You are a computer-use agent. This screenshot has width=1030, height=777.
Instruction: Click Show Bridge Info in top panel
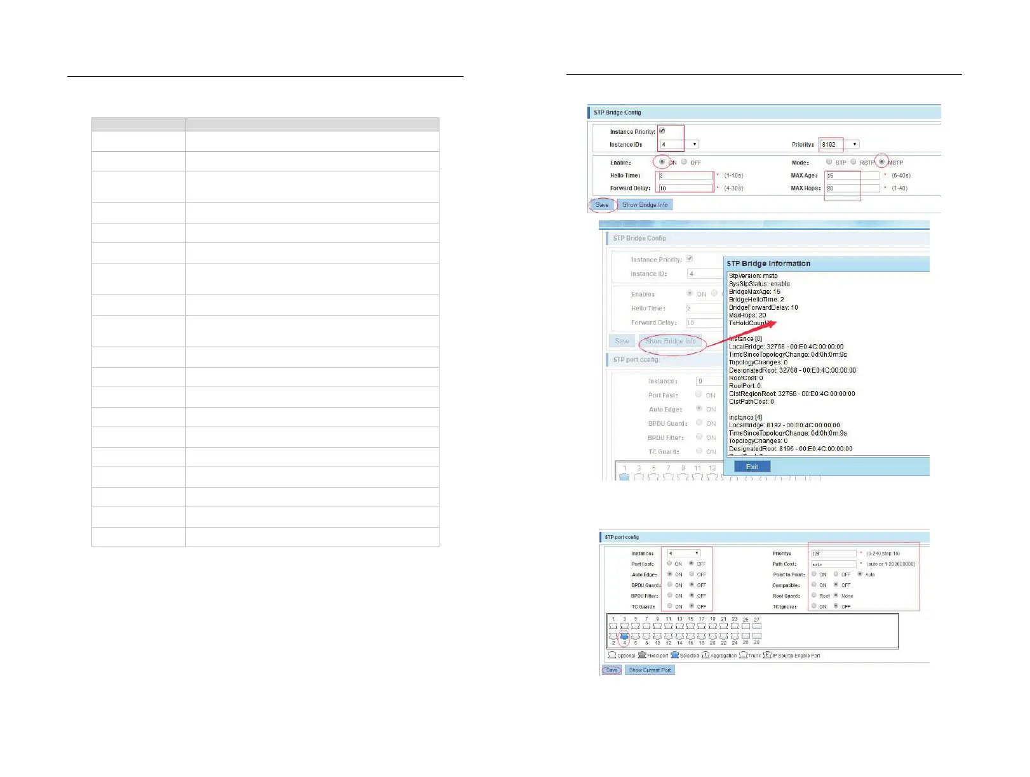click(645, 204)
